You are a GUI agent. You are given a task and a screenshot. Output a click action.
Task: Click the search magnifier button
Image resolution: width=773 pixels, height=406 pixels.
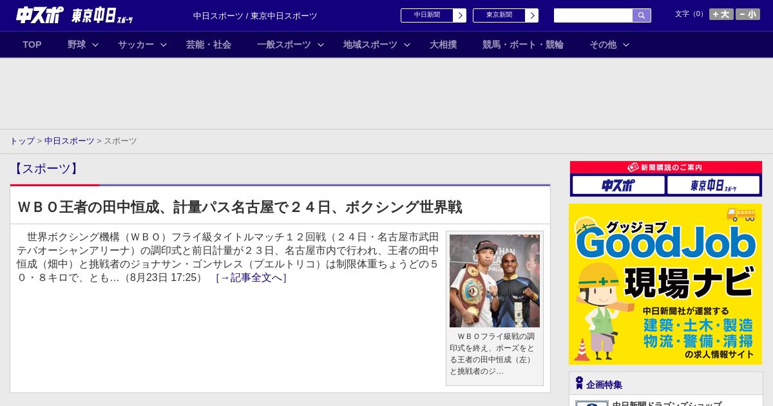click(642, 15)
